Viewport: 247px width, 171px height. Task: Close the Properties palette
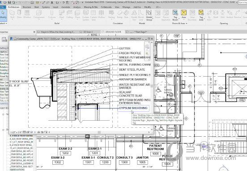tap(34, 32)
